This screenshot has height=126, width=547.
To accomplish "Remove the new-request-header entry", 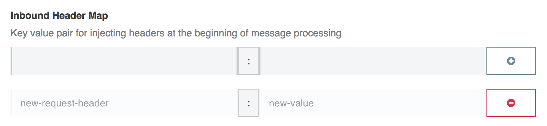I will 511,103.
